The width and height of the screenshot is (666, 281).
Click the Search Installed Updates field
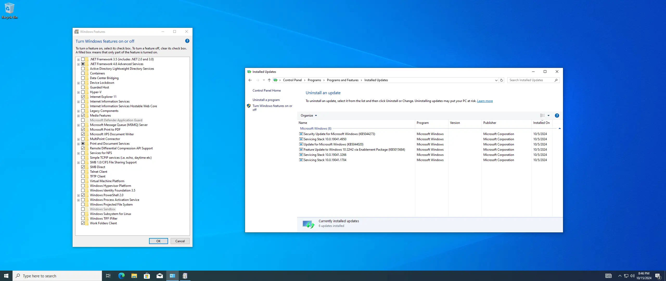point(531,80)
